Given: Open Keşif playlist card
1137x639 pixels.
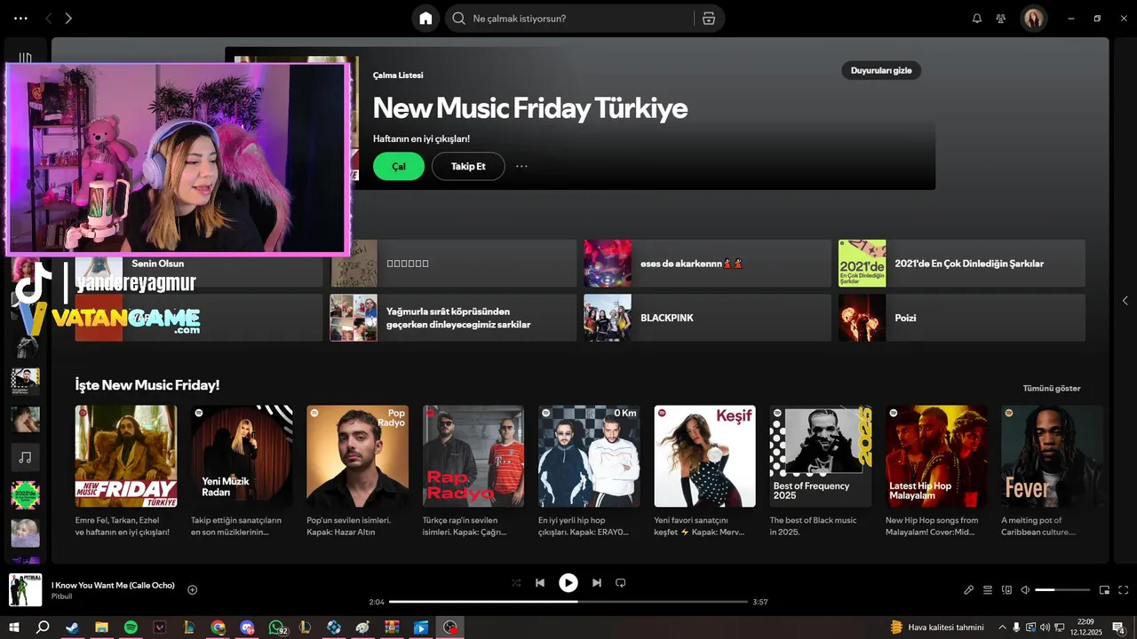Looking at the screenshot, I should pyautogui.click(x=704, y=471).
